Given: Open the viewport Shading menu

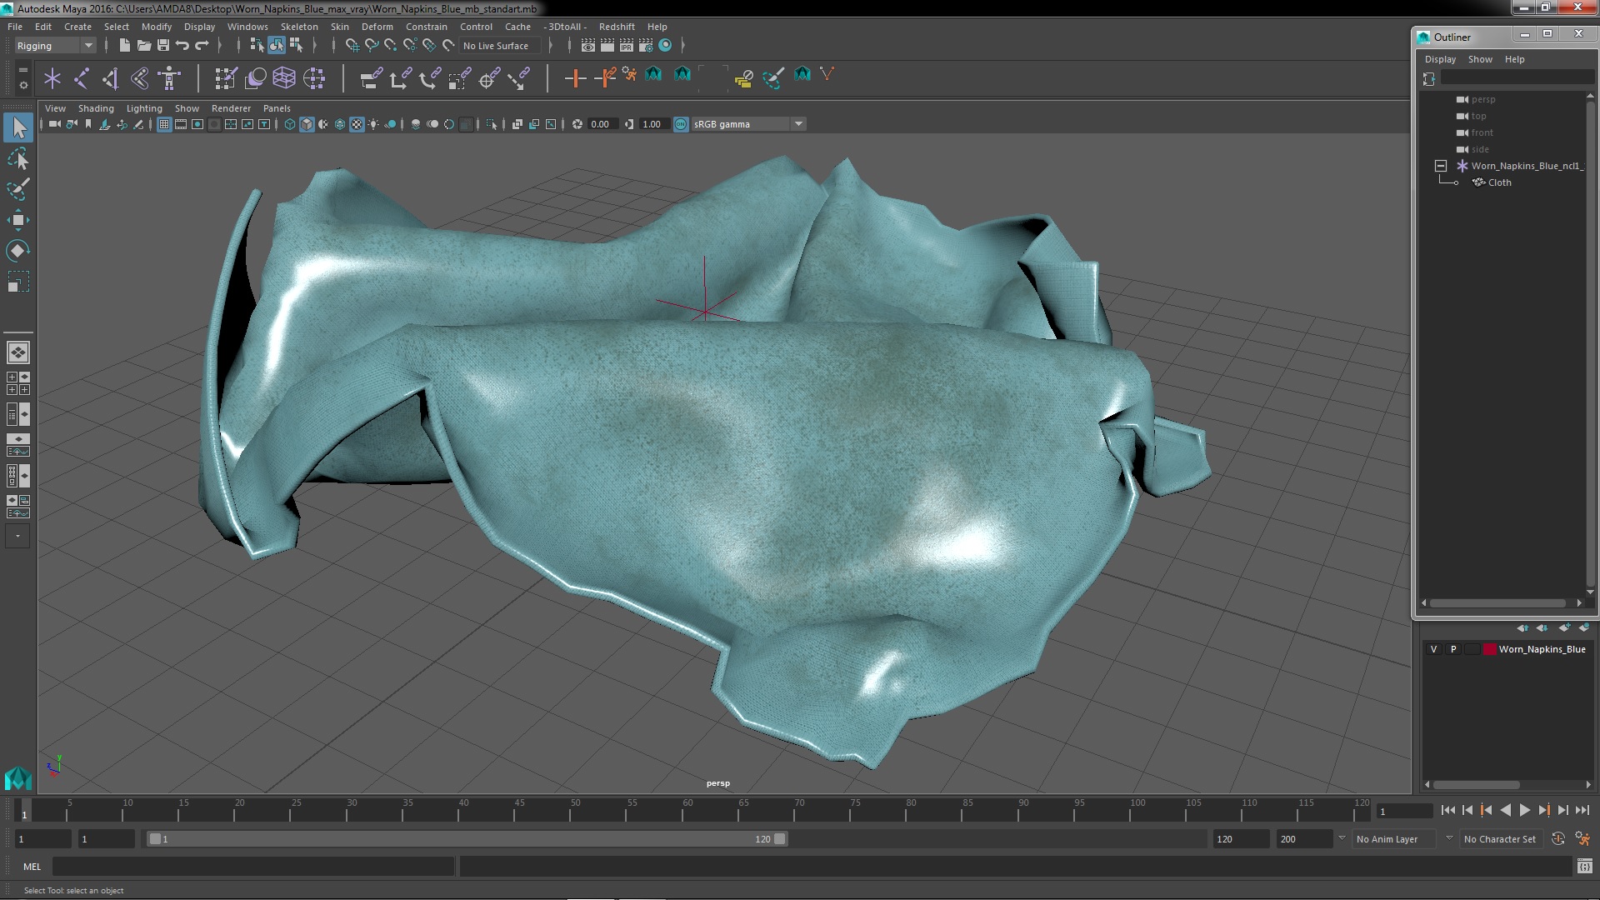Looking at the screenshot, I should [x=96, y=108].
